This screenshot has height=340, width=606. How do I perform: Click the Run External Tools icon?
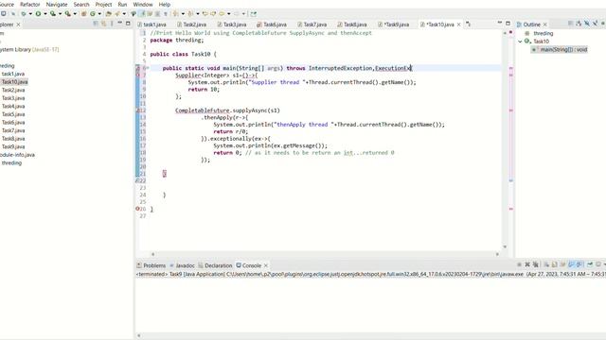point(67,14)
